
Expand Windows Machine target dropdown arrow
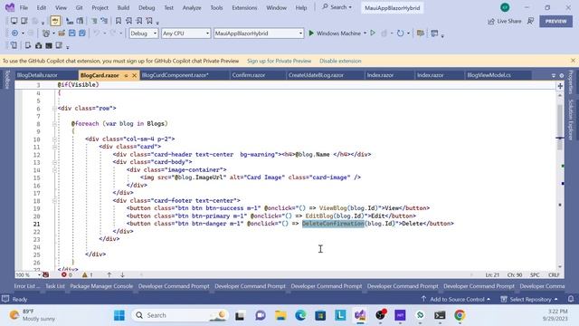tap(365, 34)
